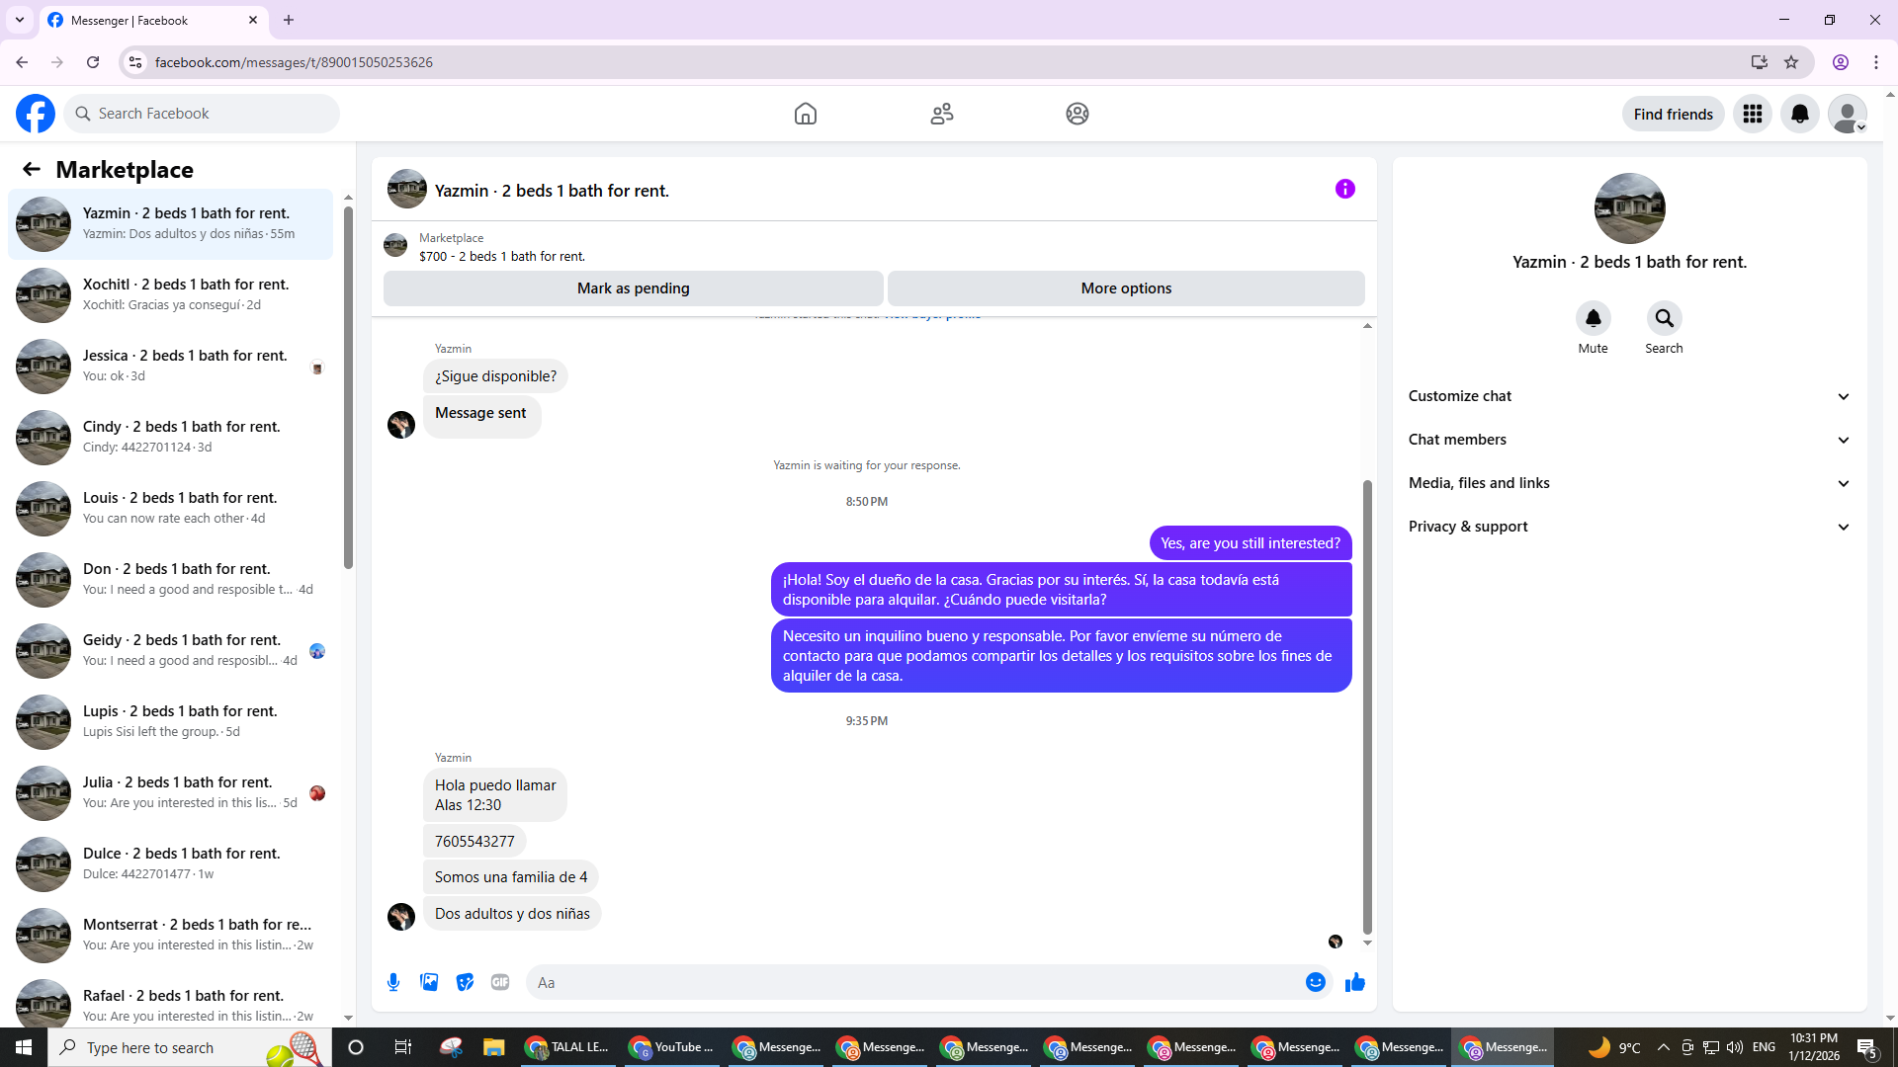Click the More options button
This screenshot has width=1898, height=1067.
(x=1126, y=288)
